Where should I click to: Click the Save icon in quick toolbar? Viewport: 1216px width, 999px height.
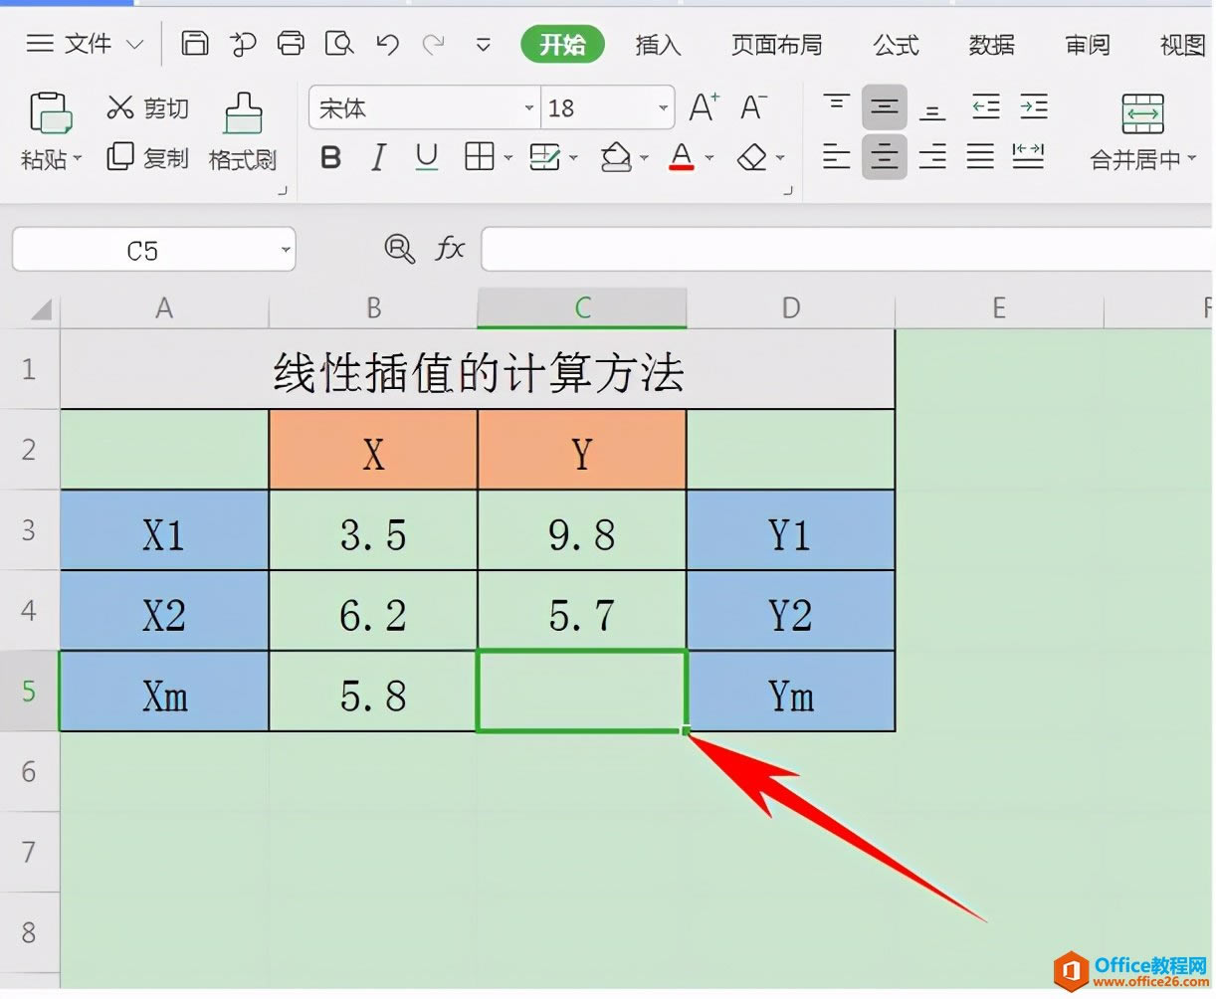tap(194, 44)
